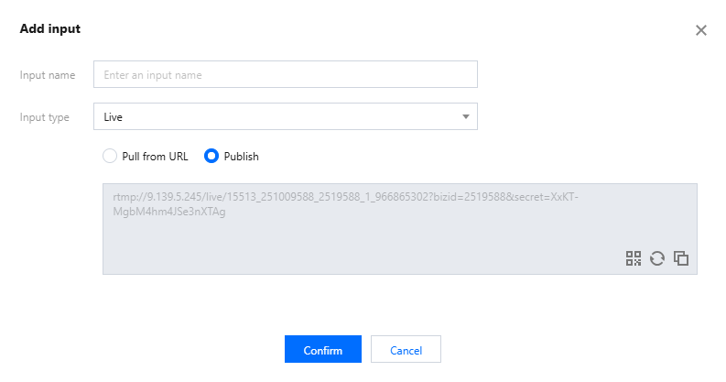This screenshot has height=382, width=726.
Task: Show the QR code for the publish URL
Action: click(x=634, y=258)
